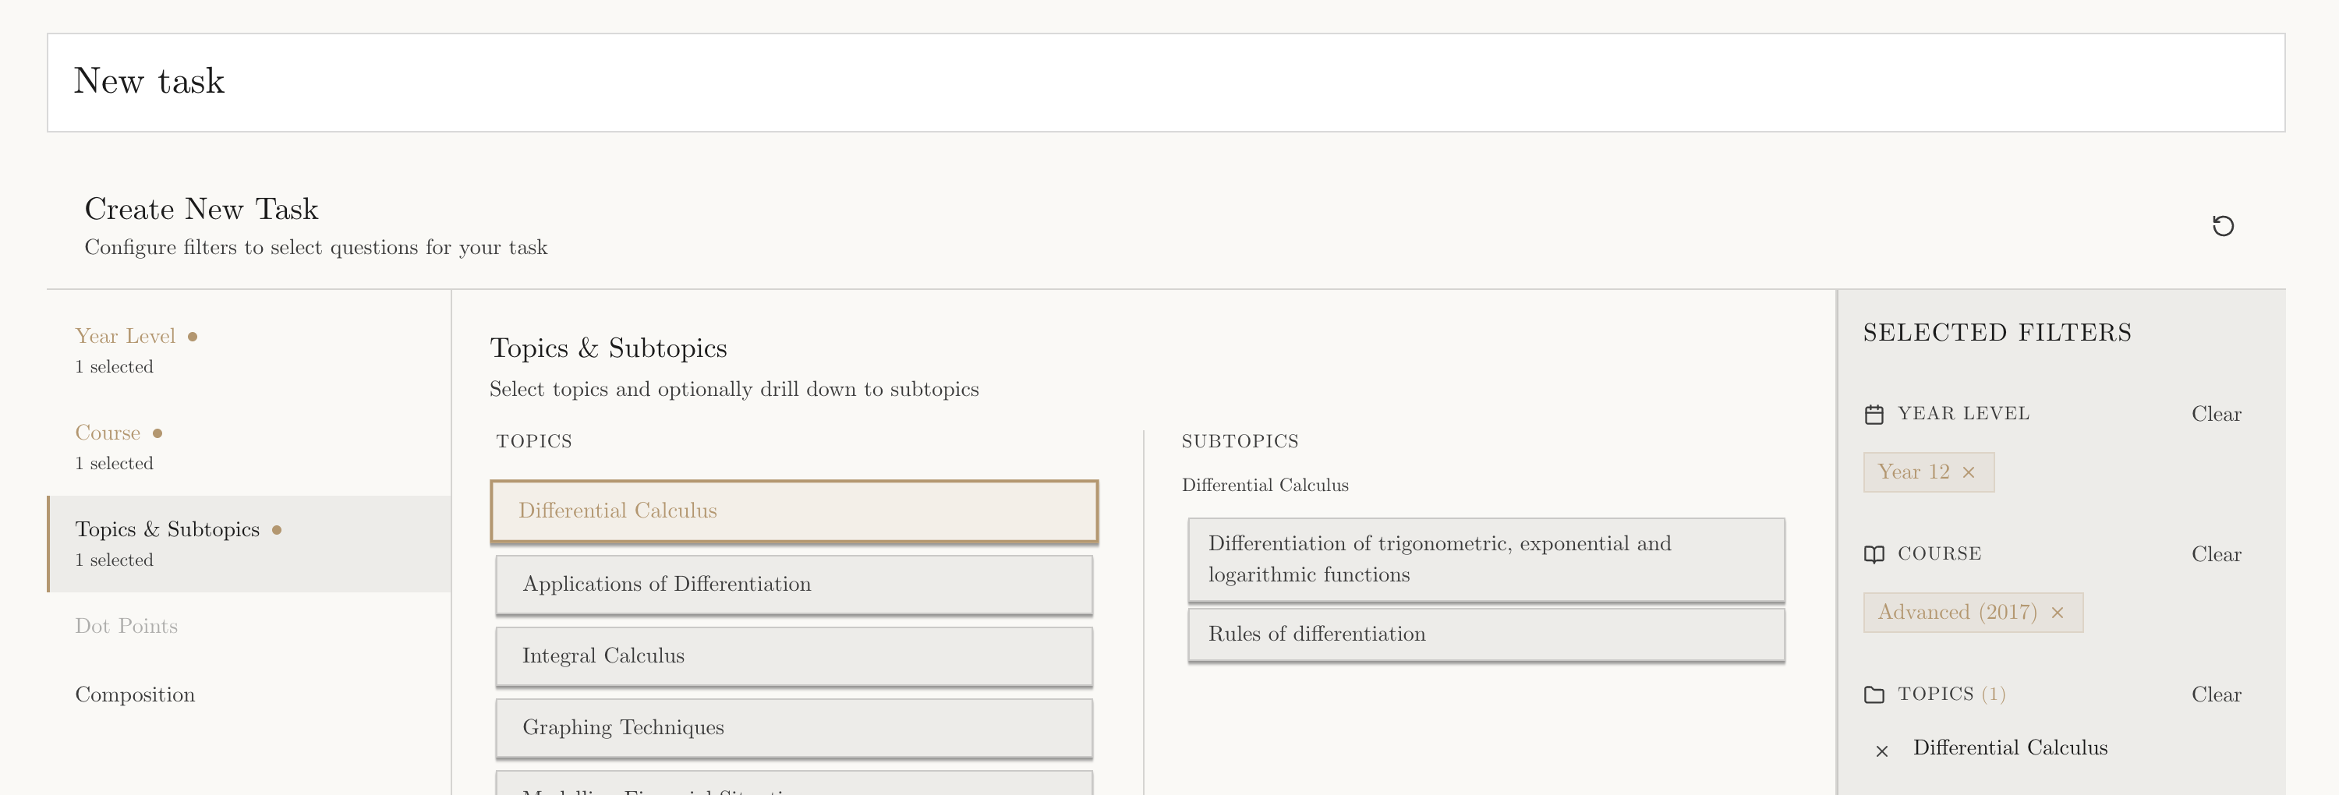
Task: Clear the Topics filter
Action: 2216,694
